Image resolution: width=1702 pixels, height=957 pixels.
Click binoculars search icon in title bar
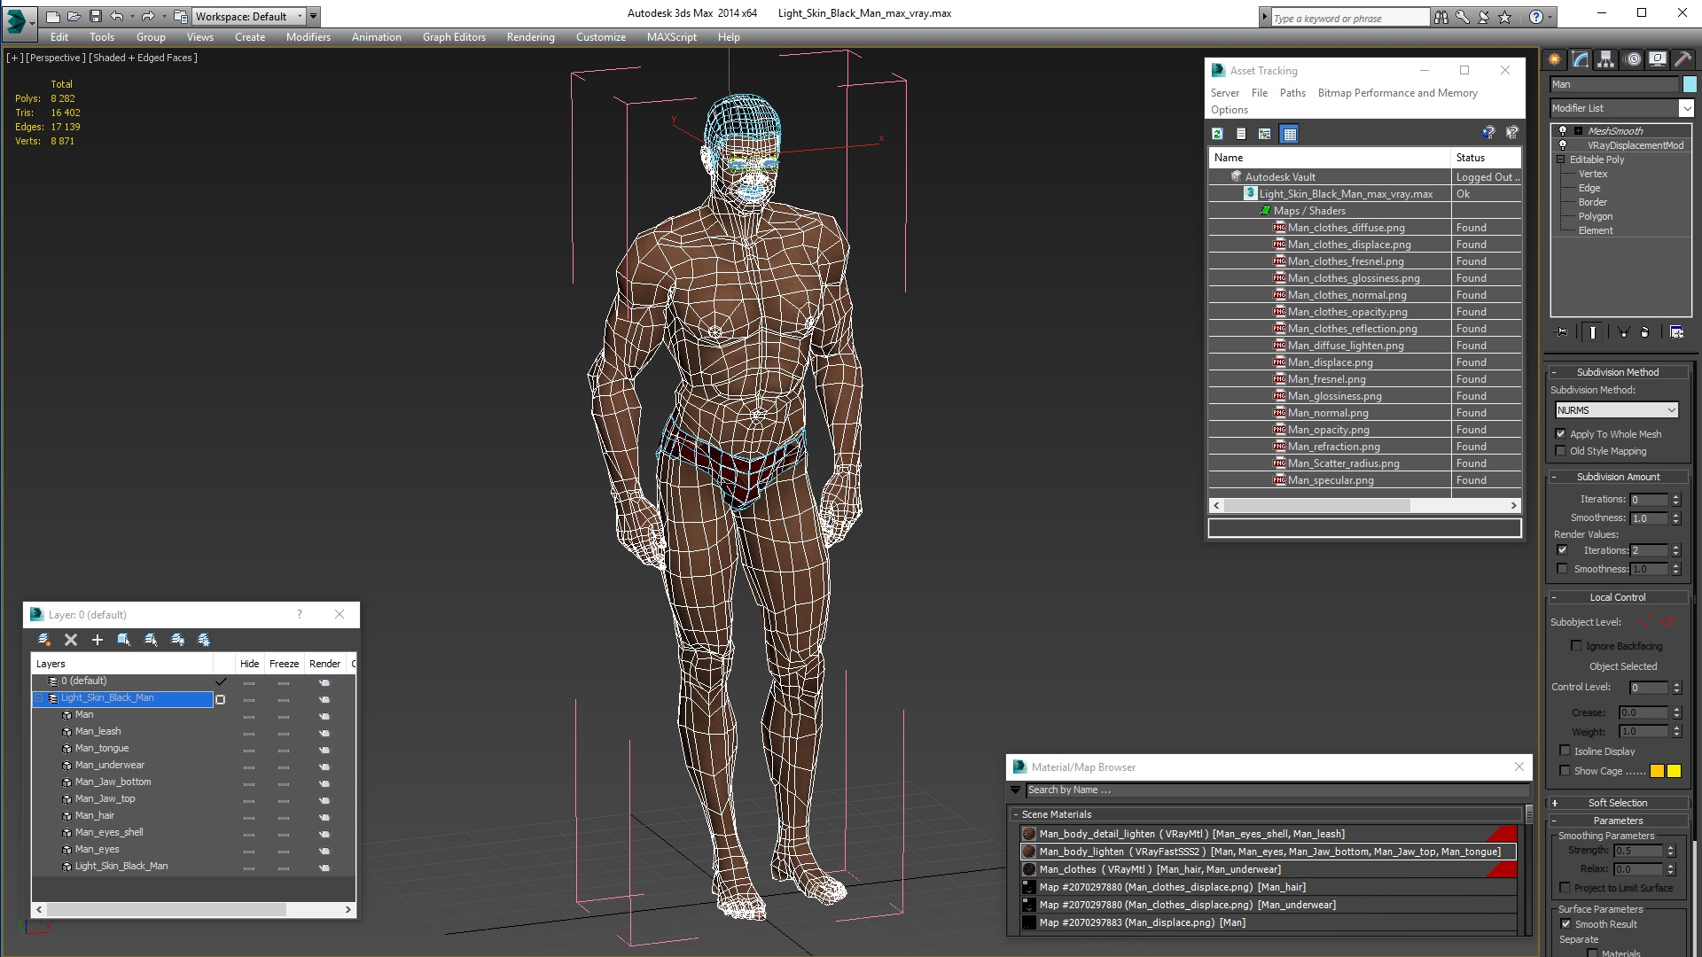1441,17
